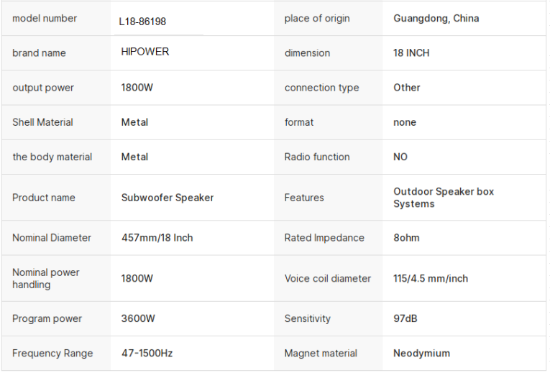Click the 457mm/18 Inch diameter value
The height and width of the screenshot is (373, 550).
pos(157,238)
